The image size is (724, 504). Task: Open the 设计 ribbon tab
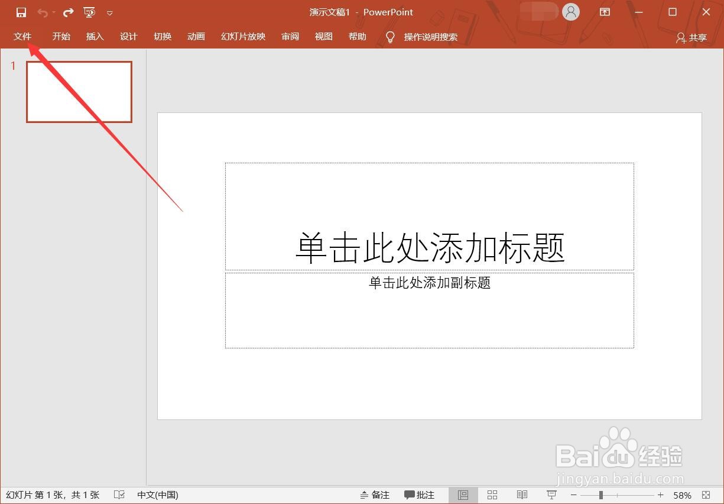(x=128, y=37)
